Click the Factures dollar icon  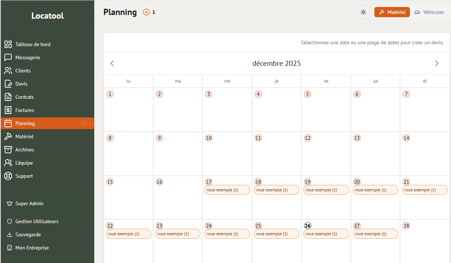pyautogui.click(x=8, y=110)
